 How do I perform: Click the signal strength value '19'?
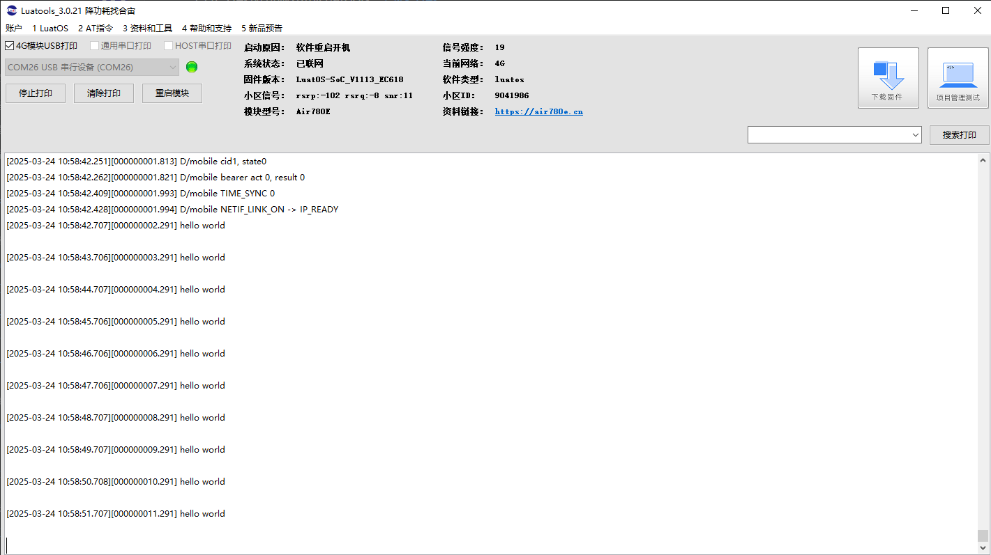[499, 48]
